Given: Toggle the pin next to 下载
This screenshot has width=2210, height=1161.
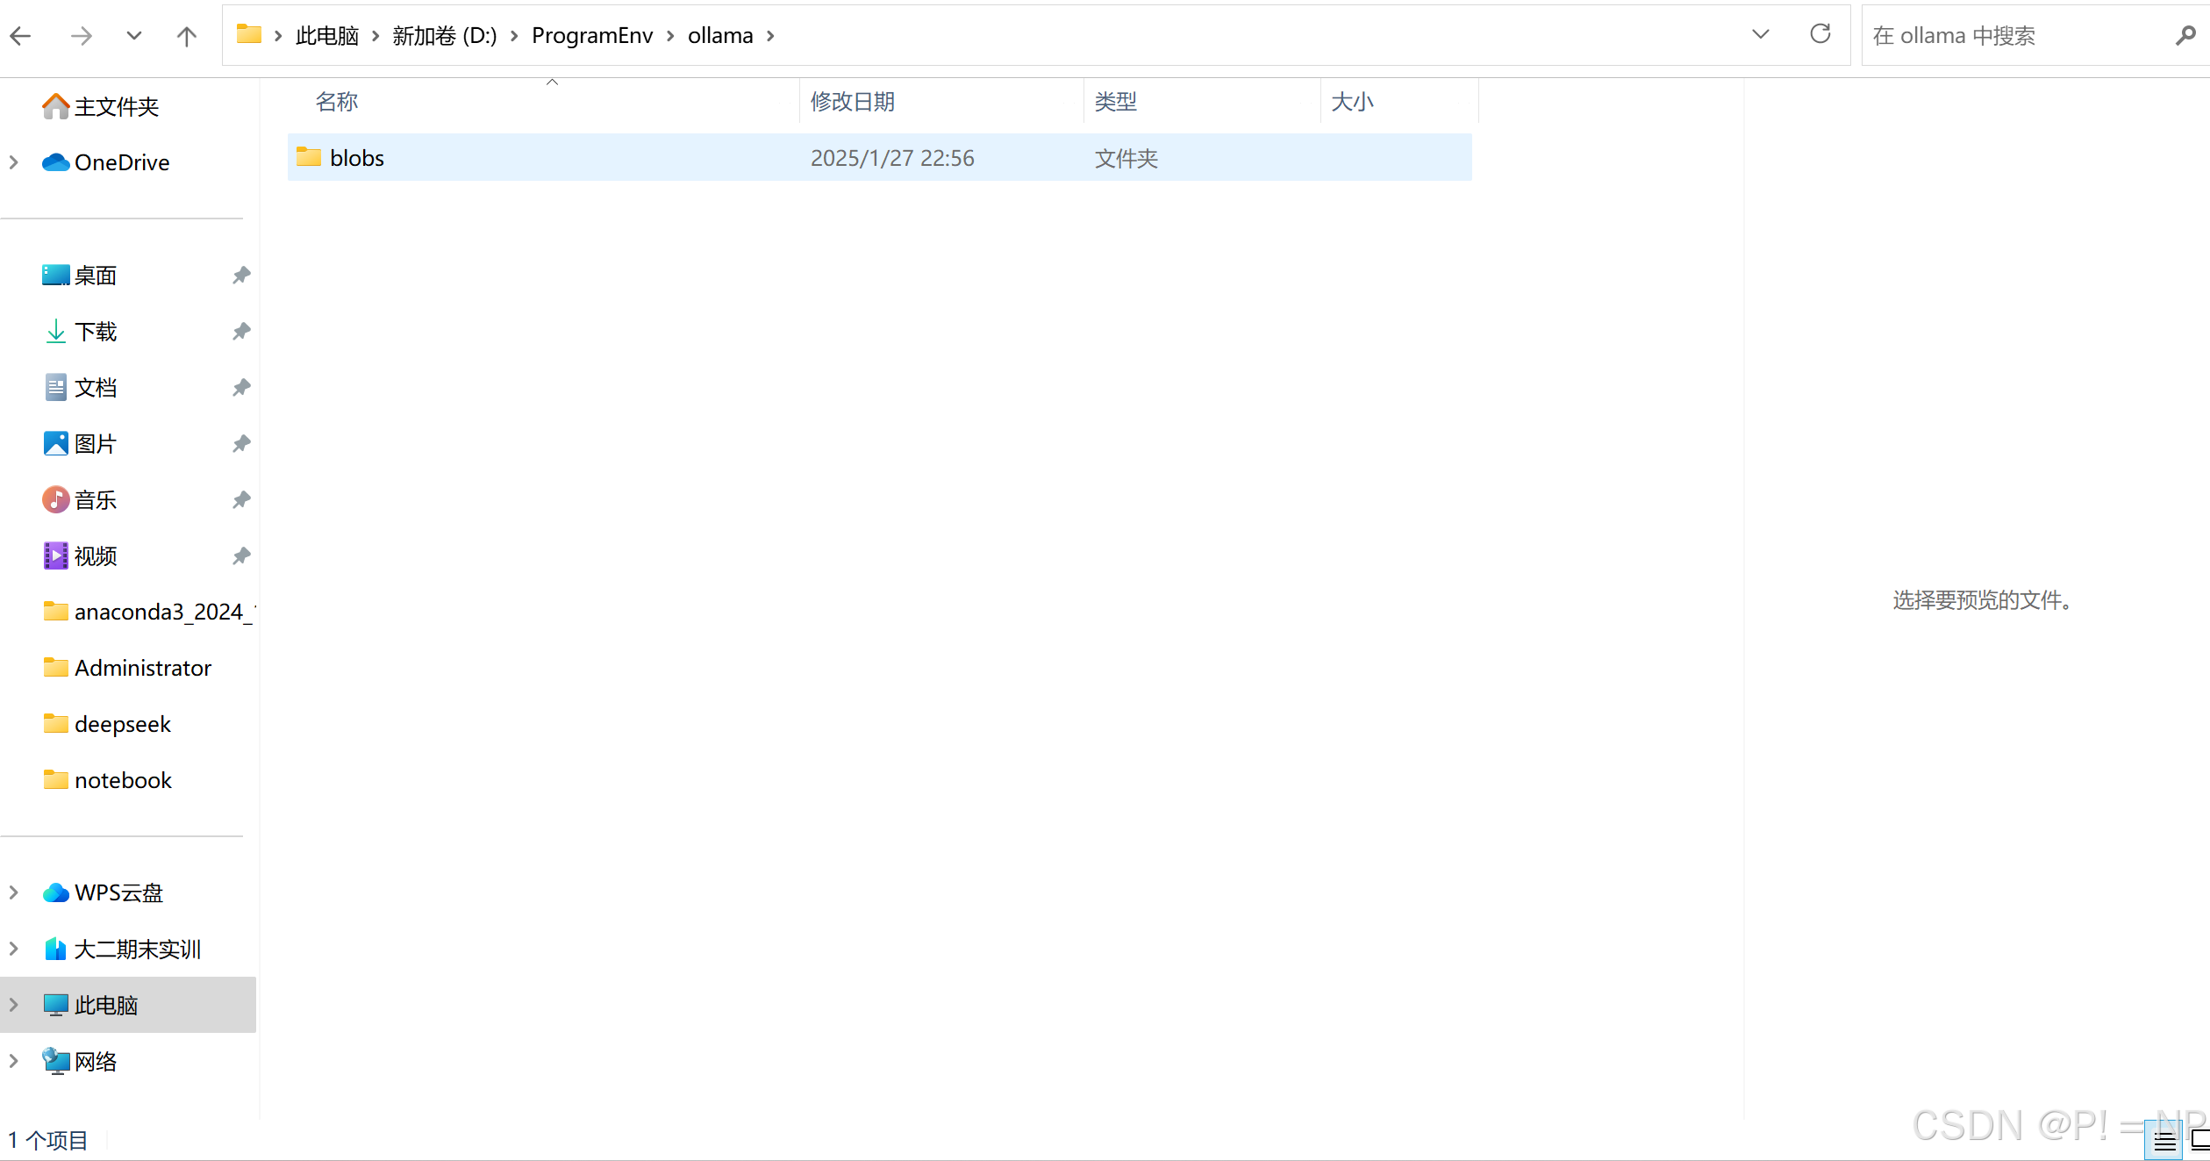Looking at the screenshot, I should pos(241,332).
